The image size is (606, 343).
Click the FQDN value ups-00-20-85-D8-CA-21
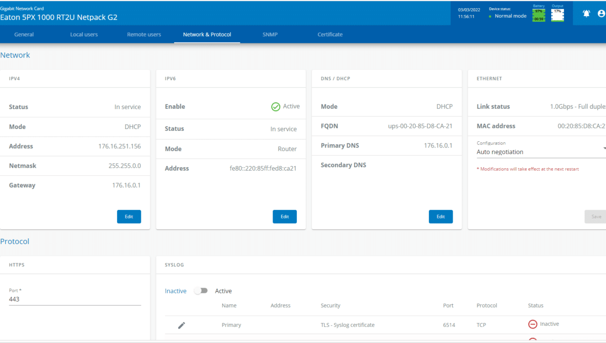[x=420, y=126]
